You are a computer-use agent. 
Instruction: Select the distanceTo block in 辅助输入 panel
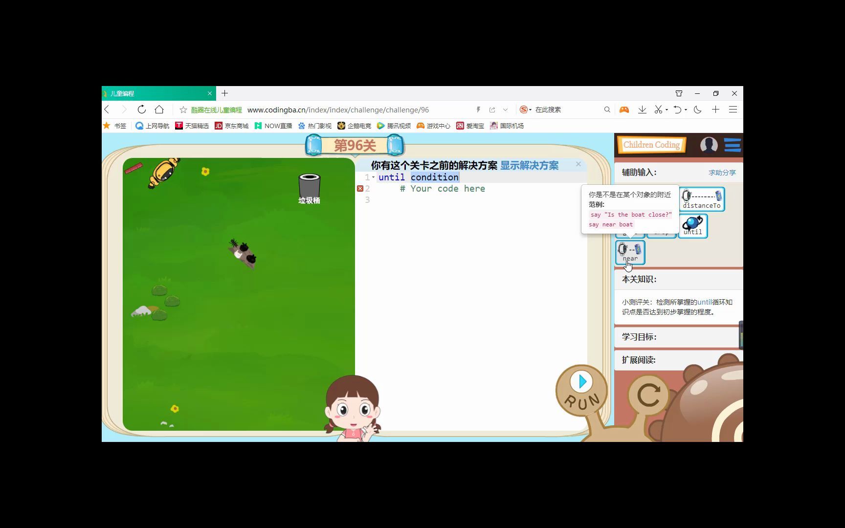point(701,199)
